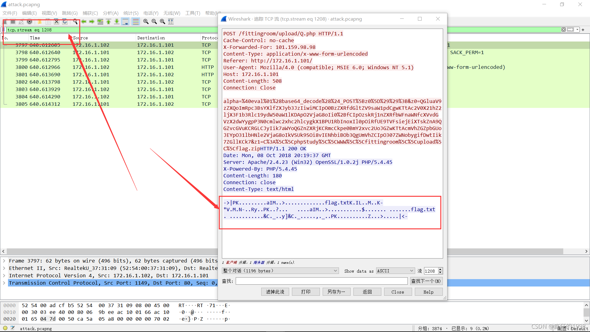Click the 返回 back button
590x332 pixels.
pyautogui.click(x=367, y=292)
